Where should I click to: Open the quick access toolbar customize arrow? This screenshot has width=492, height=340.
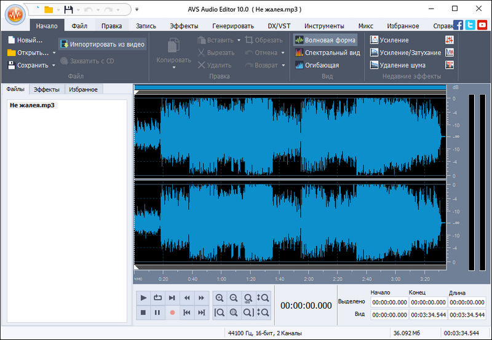(x=137, y=10)
